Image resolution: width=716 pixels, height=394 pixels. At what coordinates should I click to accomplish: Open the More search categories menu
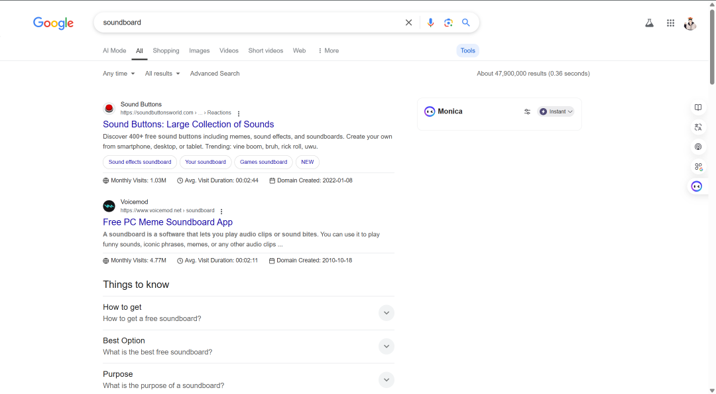(328, 50)
